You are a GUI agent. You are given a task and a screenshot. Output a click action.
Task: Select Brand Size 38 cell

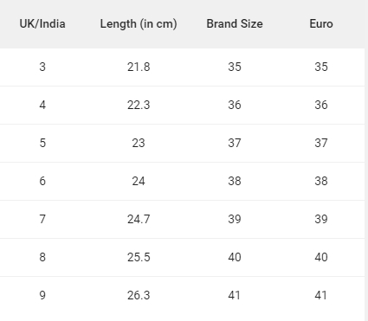tap(235, 181)
